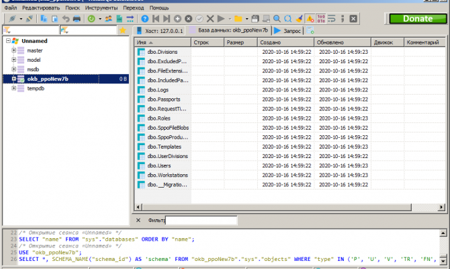Open the Переход menu
Viewport: 450px width, 269px height.
point(134,8)
